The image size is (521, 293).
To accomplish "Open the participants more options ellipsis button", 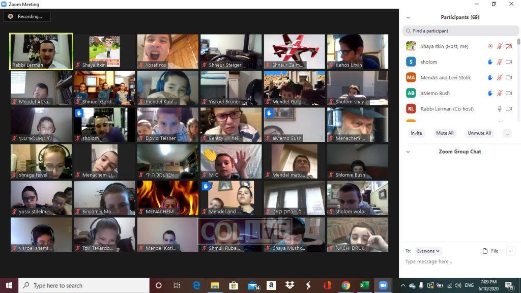I will click(x=507, y=133).
